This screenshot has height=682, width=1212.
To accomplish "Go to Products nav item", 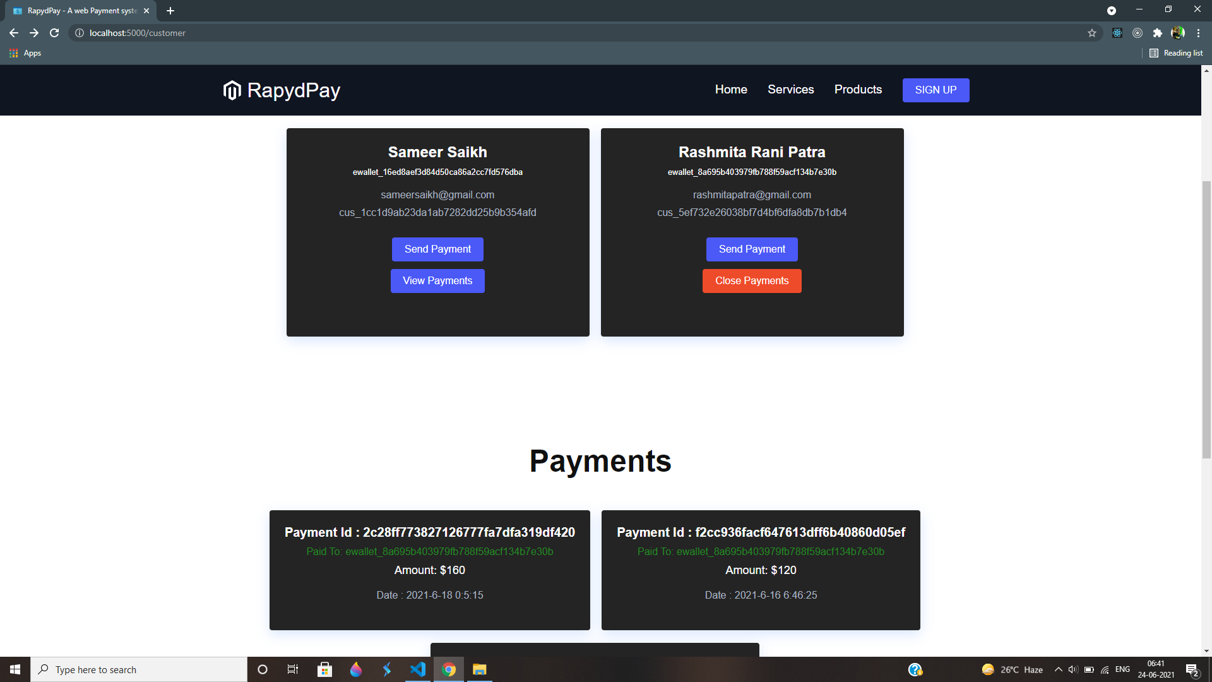I will [x=858, y=90].
